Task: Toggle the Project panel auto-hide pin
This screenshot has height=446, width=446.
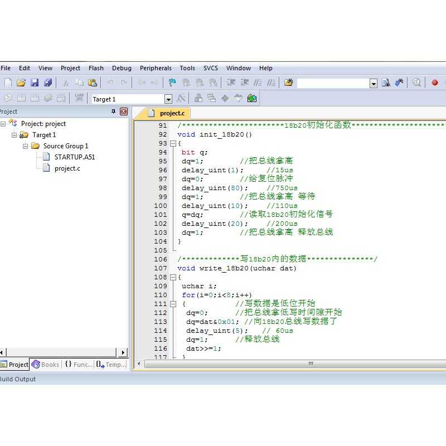Action: [x=114, y=111]
